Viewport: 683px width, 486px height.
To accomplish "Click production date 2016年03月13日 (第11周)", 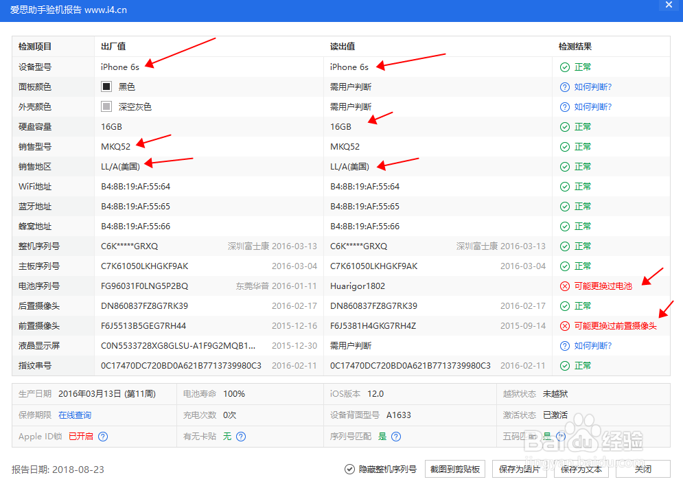I will click(107, 394).
